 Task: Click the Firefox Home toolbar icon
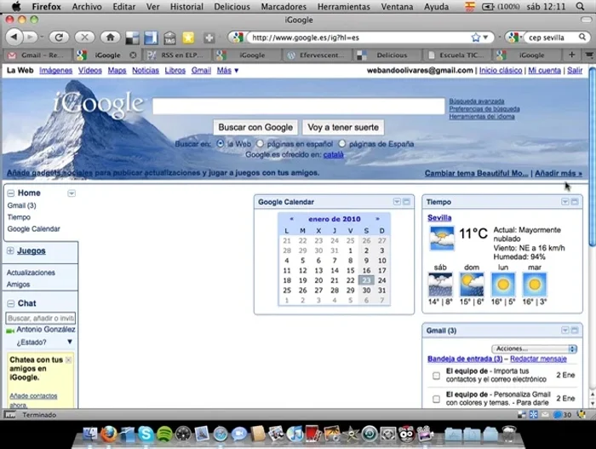click(x=109, y=37)
